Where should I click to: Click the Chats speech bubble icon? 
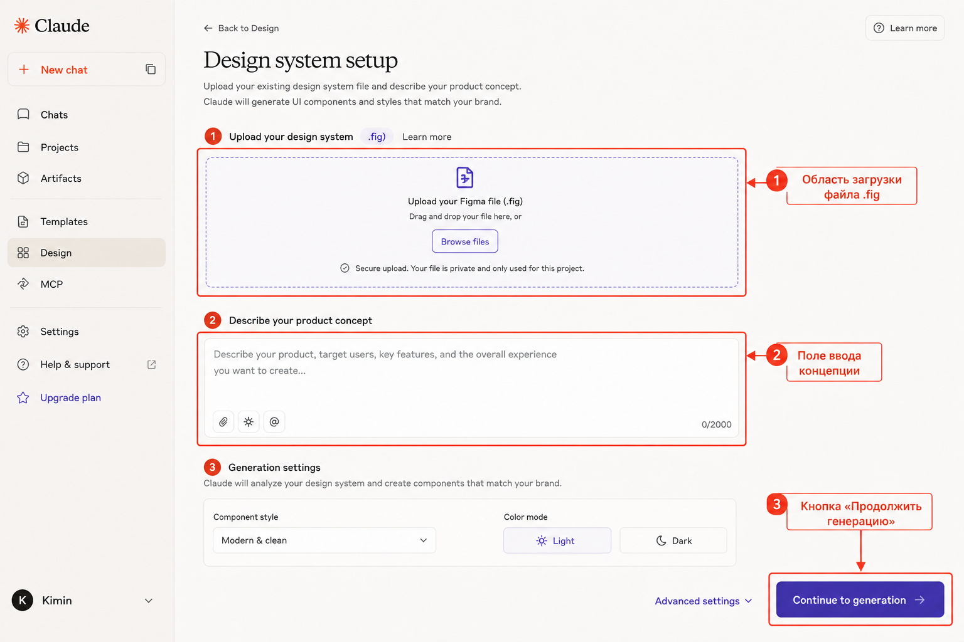coord(23,114)
